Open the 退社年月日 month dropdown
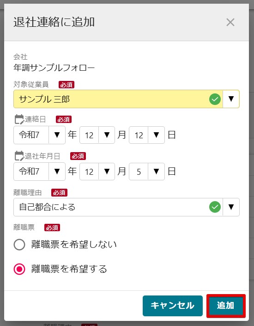 click(107, 172)
